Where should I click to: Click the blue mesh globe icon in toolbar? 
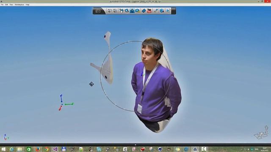pos(162,11)
